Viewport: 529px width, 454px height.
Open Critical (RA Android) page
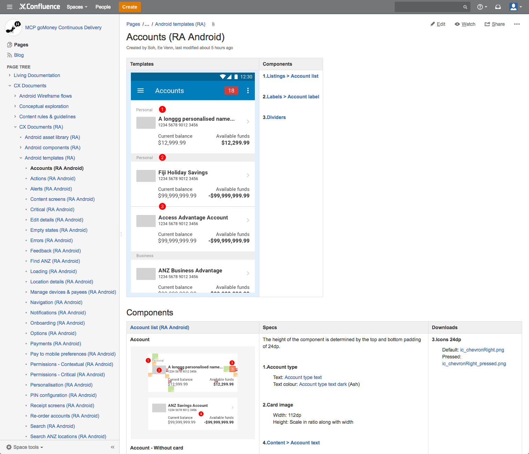coord(52,209)
